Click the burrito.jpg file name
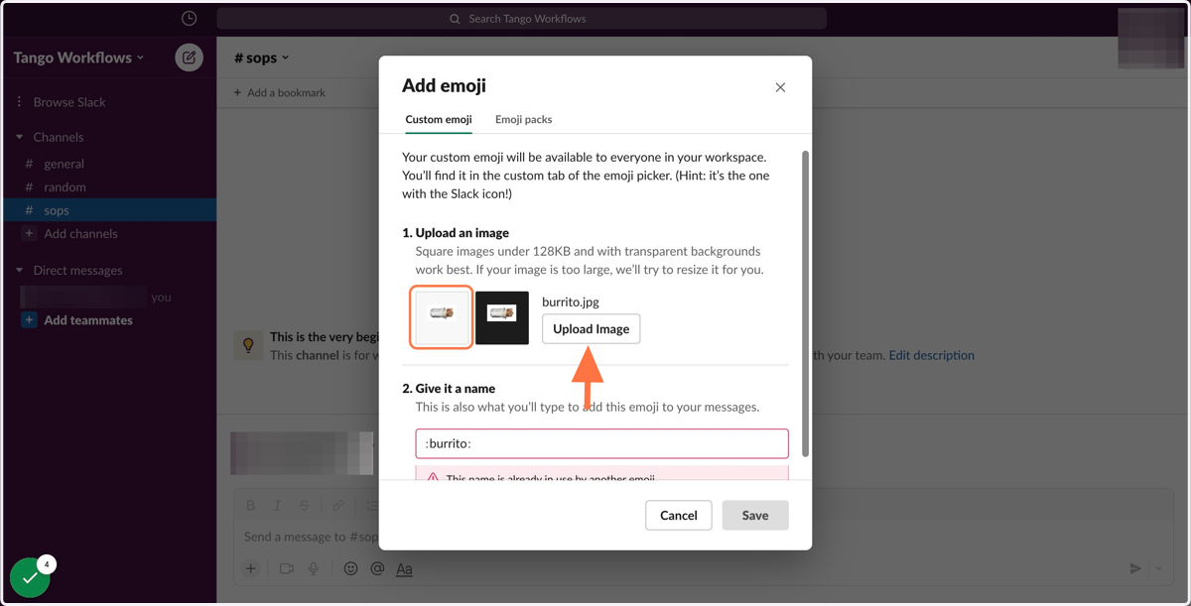 (x=571, y=302)
